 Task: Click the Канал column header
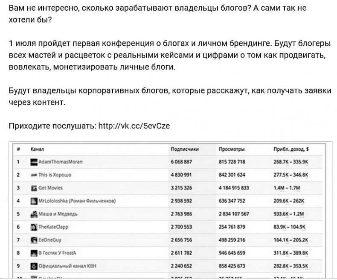coord(37,149)
